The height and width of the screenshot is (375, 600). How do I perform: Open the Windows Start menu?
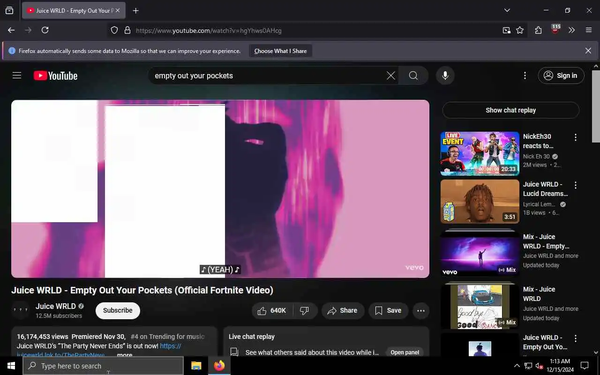(x=11, y=366)
